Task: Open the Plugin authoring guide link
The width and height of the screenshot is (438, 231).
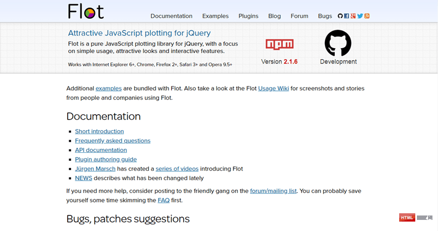Action: pyautogui.click(x=106, y=160)
